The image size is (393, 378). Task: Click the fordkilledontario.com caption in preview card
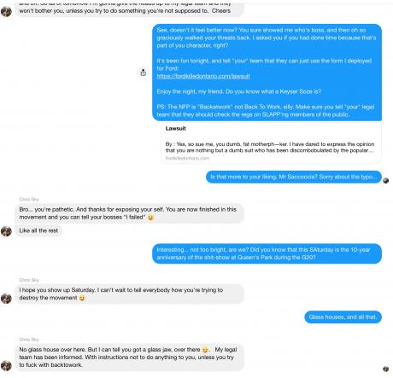click(187, 158)
